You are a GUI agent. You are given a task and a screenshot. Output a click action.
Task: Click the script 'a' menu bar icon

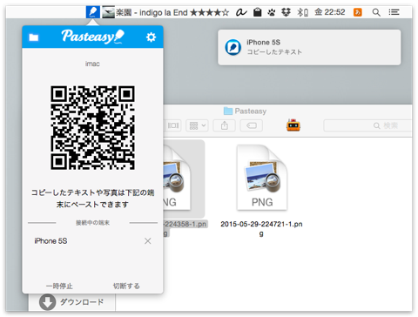click(241, 12)
